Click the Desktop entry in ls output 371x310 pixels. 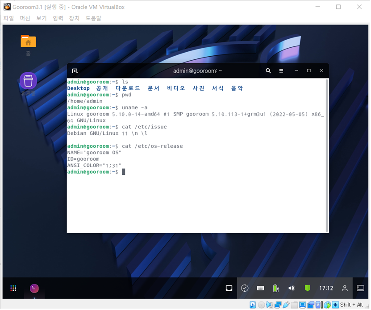[x=78, y=88]
